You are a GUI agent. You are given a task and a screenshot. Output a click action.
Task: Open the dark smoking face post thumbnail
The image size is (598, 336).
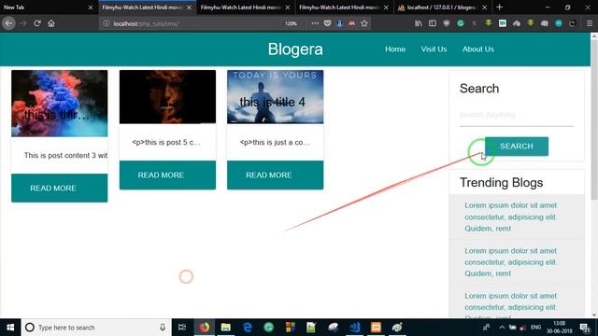(x=167, y=97)
